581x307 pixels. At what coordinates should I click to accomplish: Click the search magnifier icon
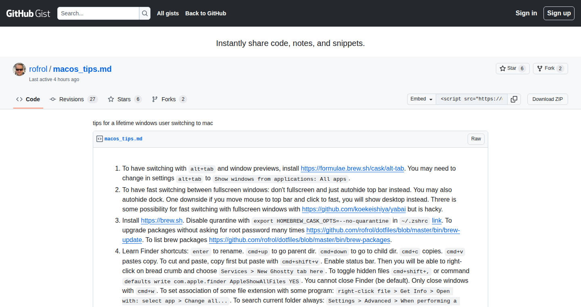tap(145, 13)
